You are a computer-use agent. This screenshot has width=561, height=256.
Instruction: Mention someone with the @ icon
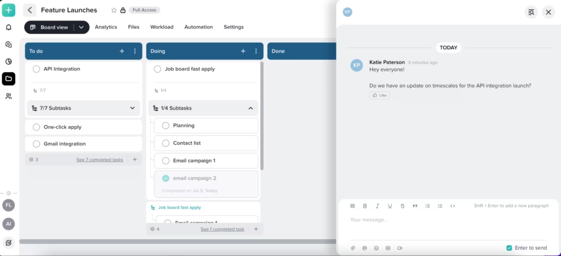coord(364,248)
